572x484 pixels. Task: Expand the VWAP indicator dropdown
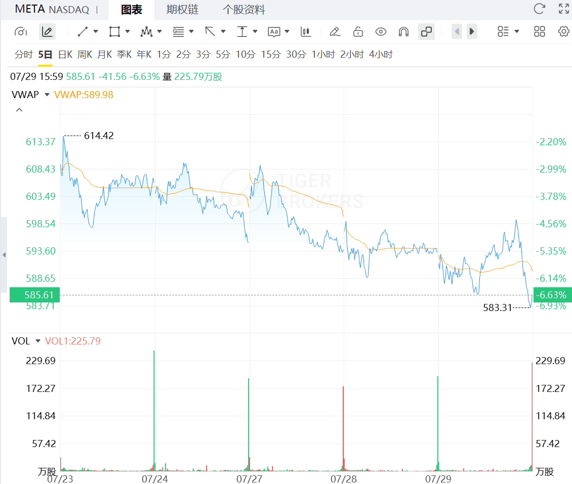(x=47, y=95)
